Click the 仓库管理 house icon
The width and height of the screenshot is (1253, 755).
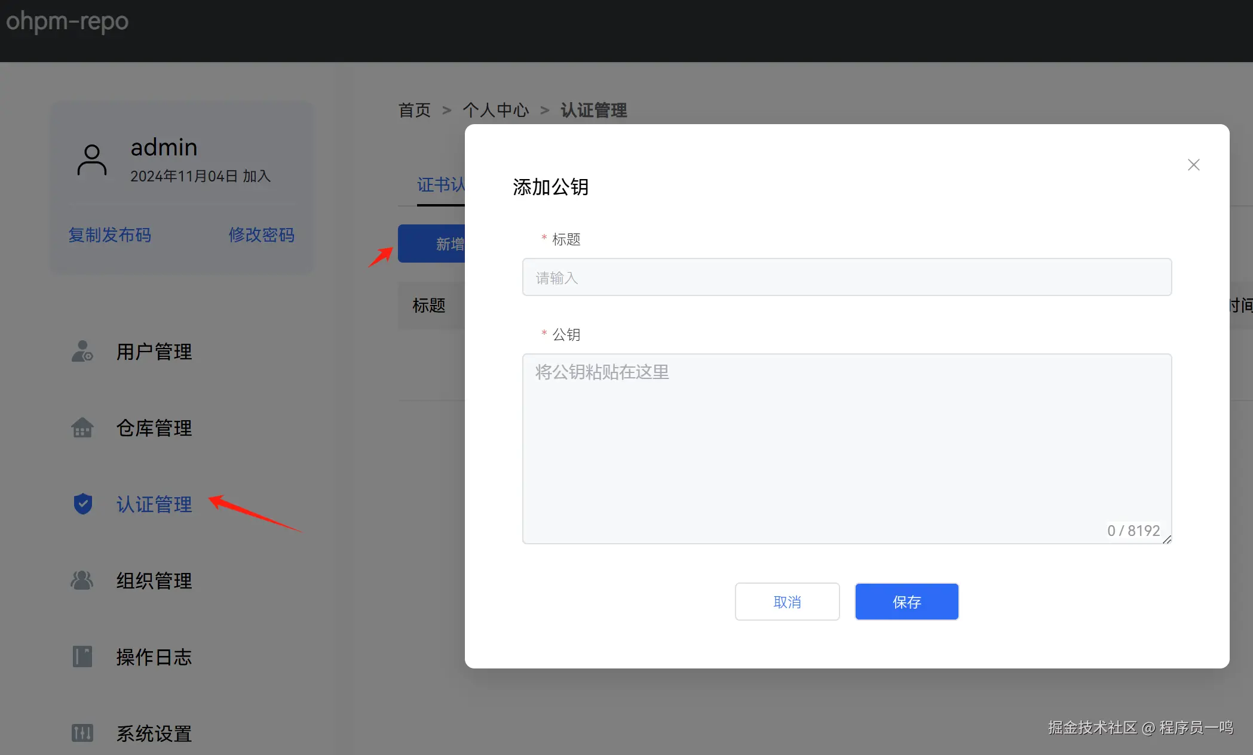tap(82, 428)
